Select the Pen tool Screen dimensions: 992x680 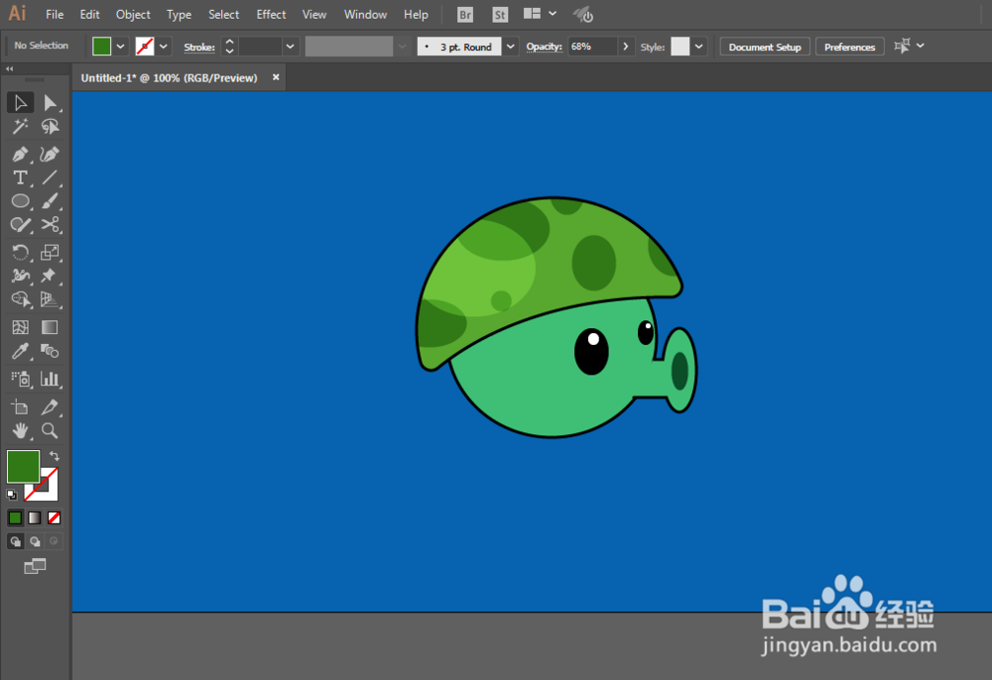click(x=20, y=155)
